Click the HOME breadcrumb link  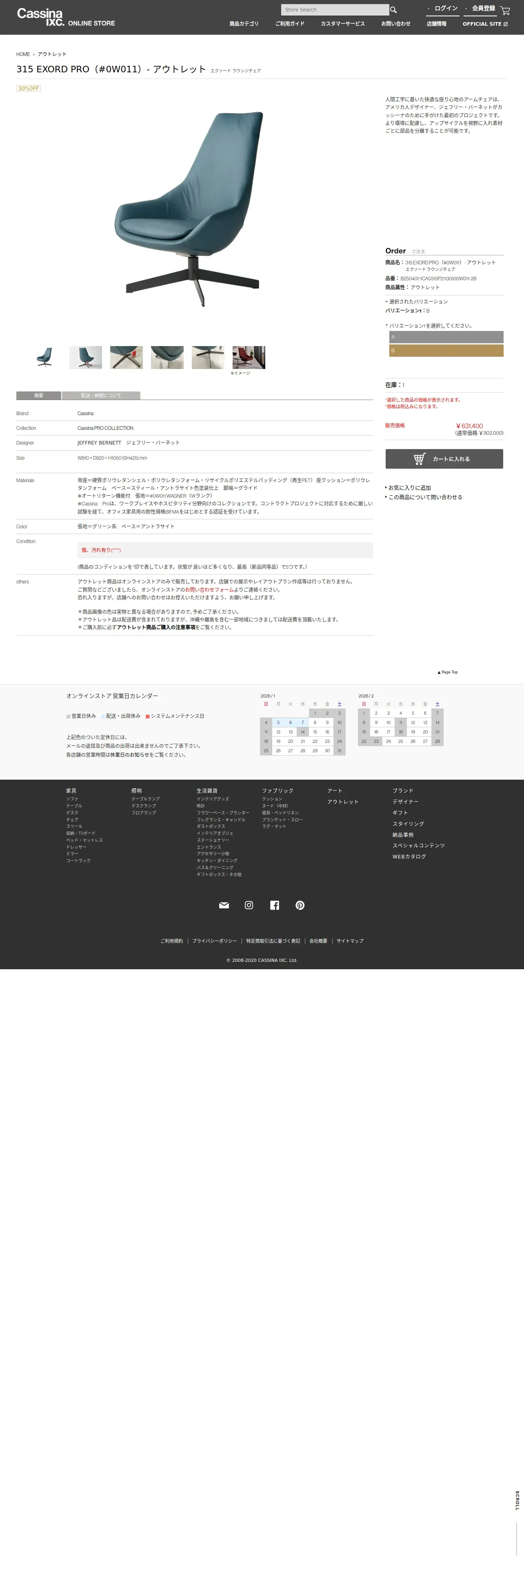tap(23, 54)
